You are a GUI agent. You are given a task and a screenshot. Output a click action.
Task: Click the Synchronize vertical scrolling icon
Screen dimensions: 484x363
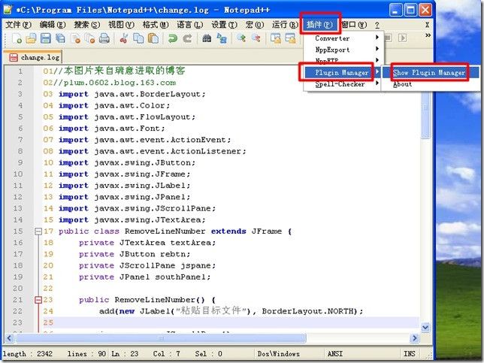[276, 38]
